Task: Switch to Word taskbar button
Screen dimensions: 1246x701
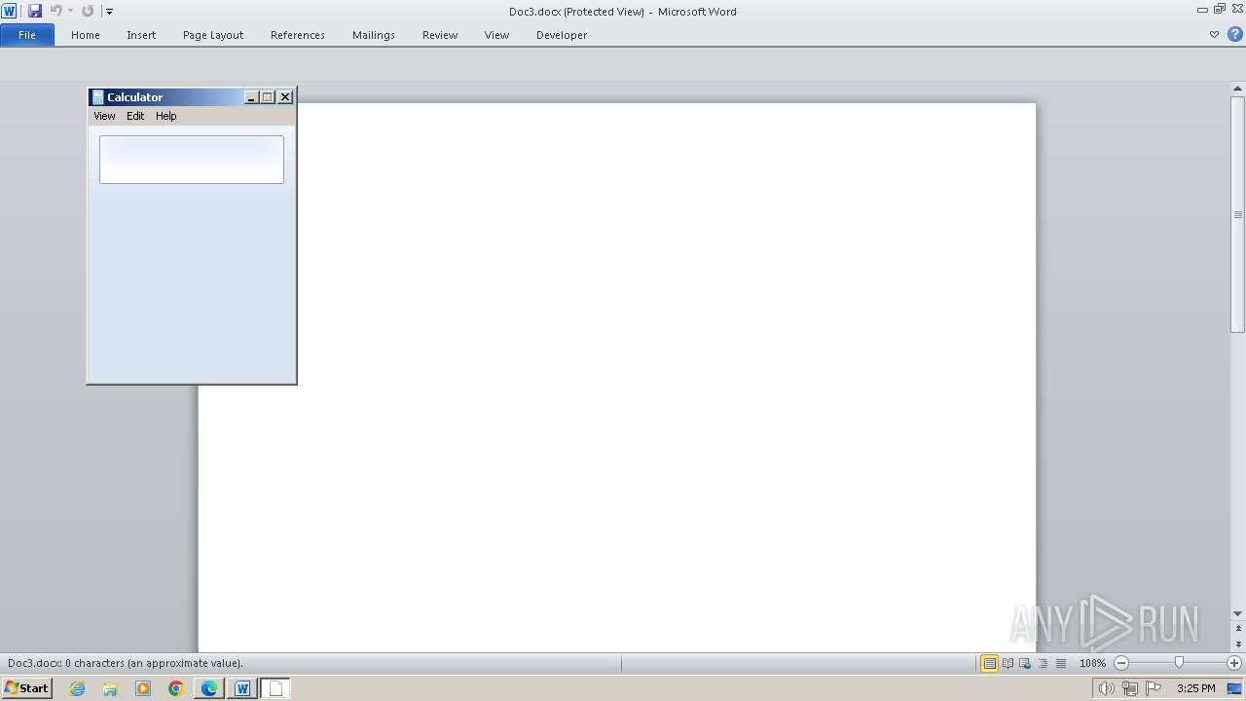Action: (242, 688)
